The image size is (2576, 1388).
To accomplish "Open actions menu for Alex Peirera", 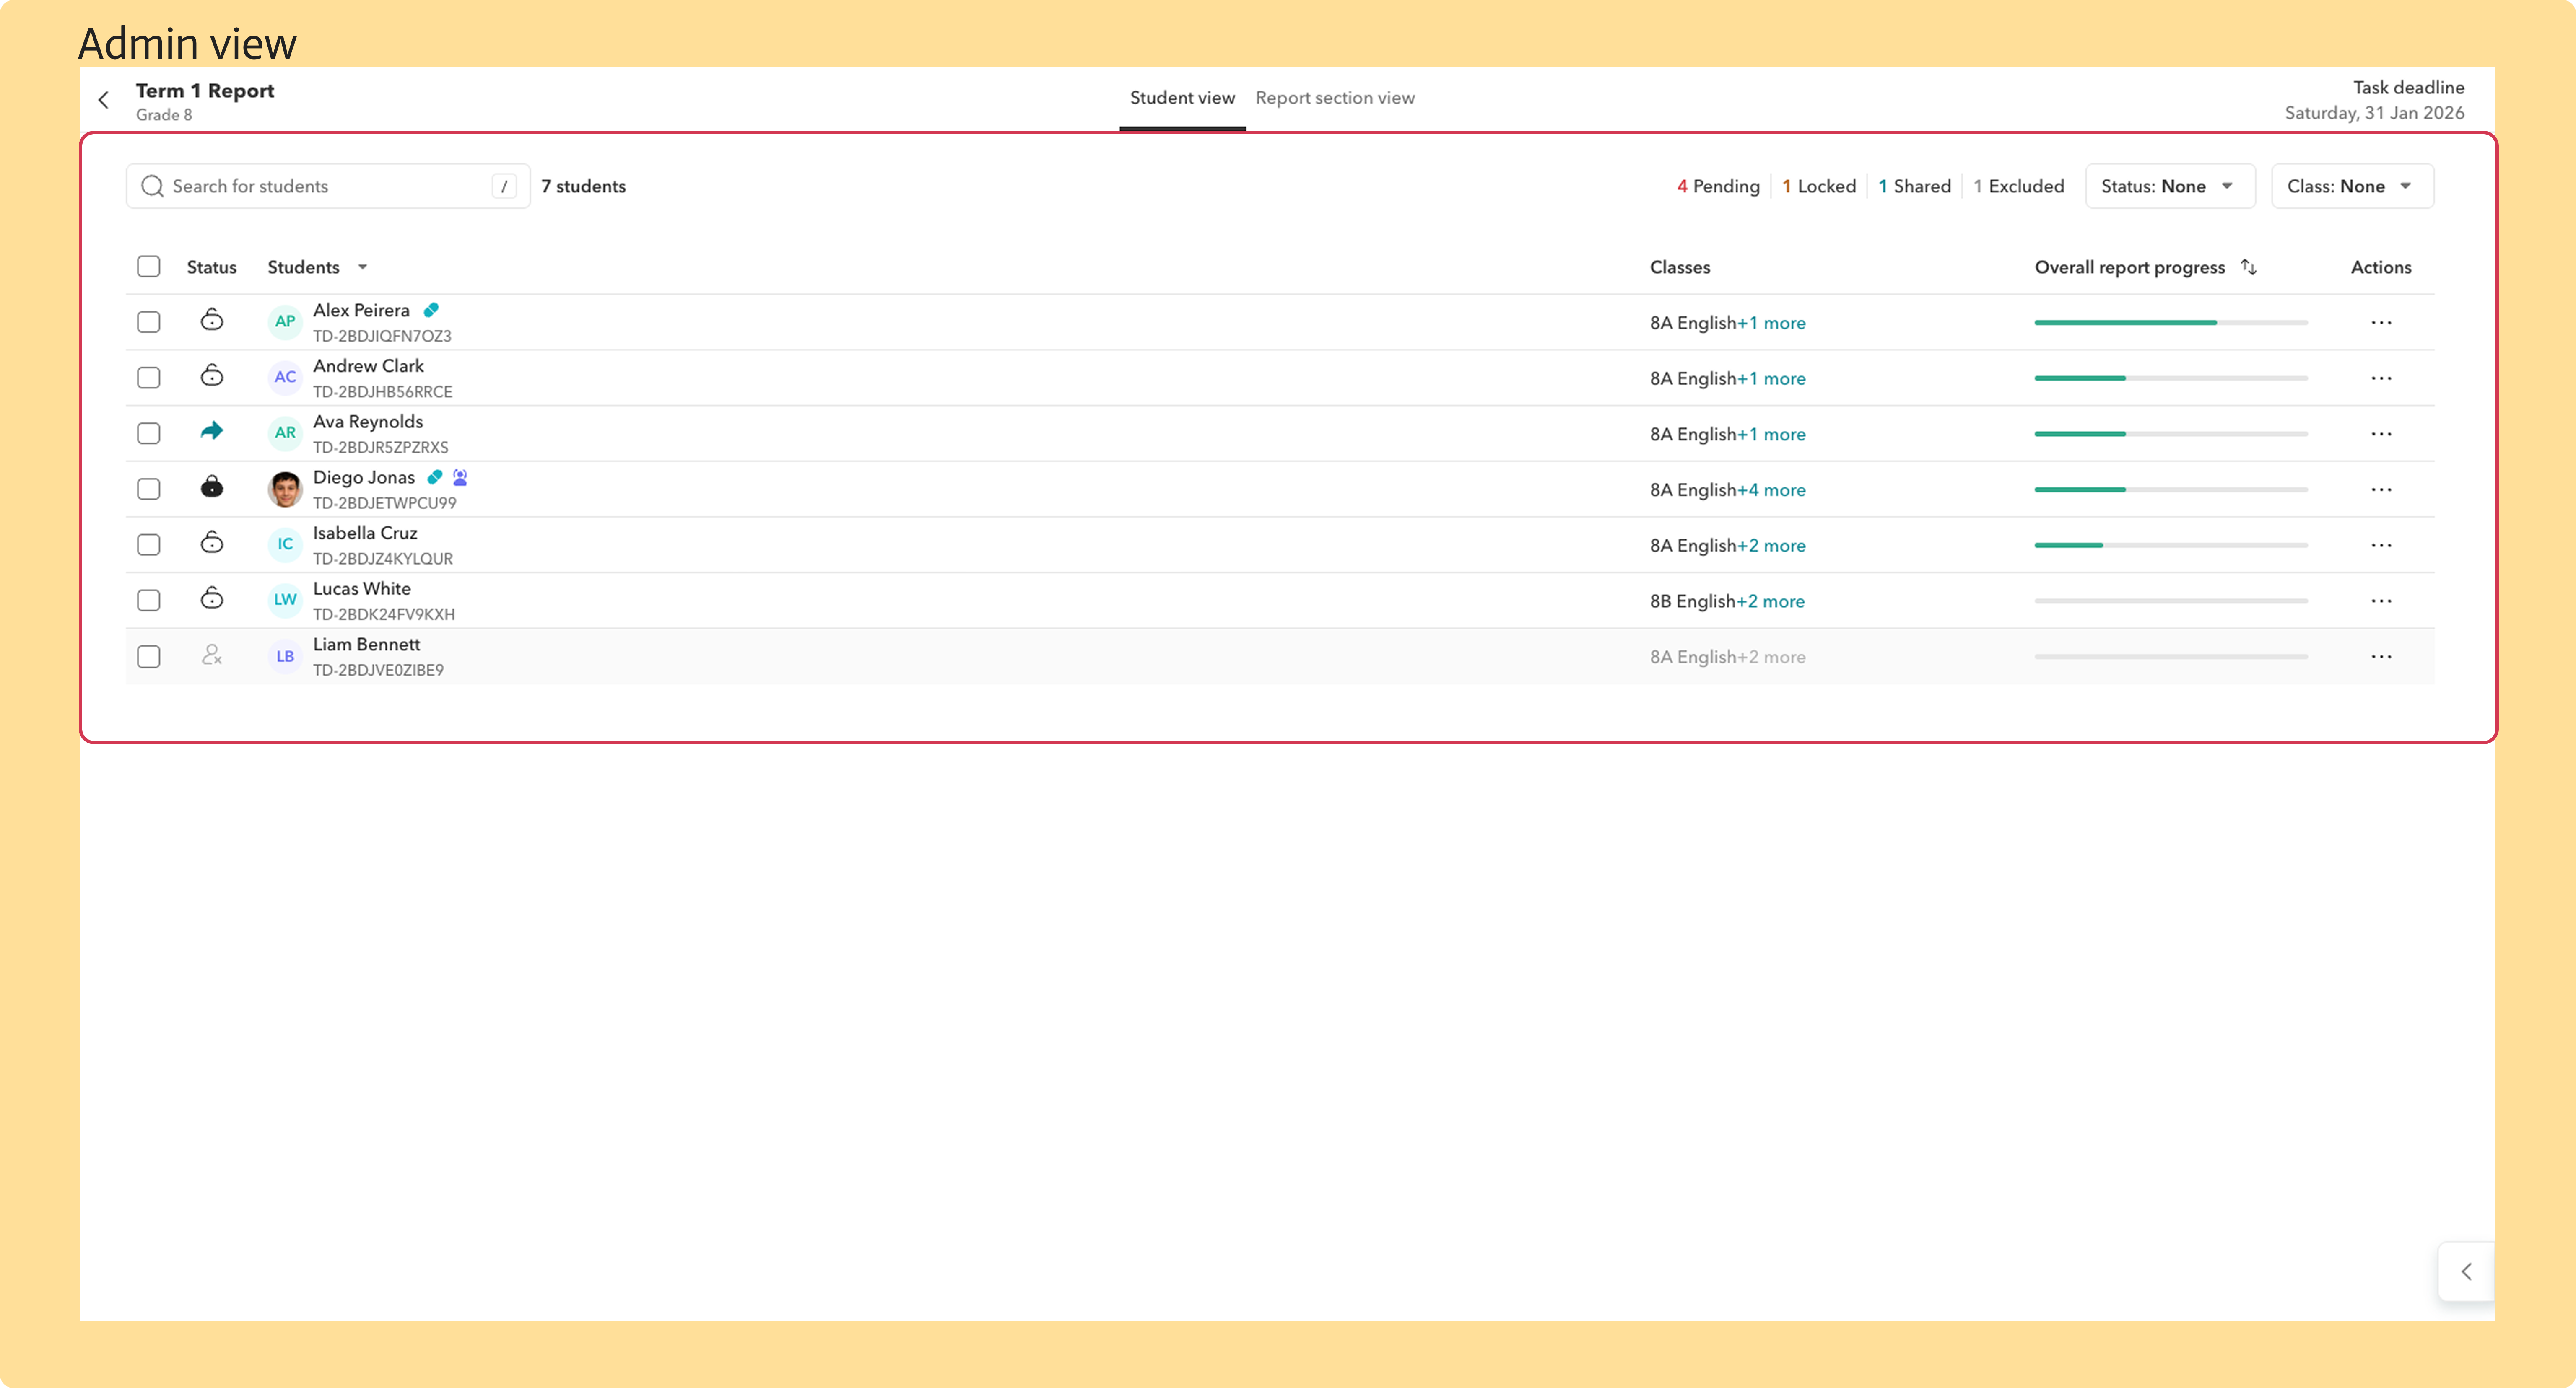I will [x=2381, y=323].
